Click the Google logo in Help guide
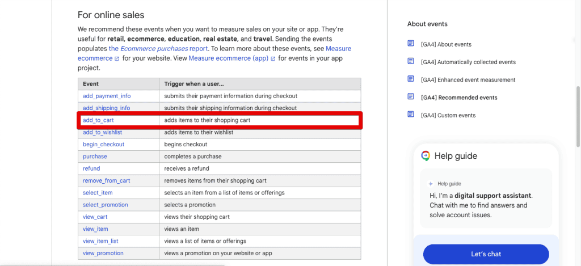581x266 pixels. point(426,156)
